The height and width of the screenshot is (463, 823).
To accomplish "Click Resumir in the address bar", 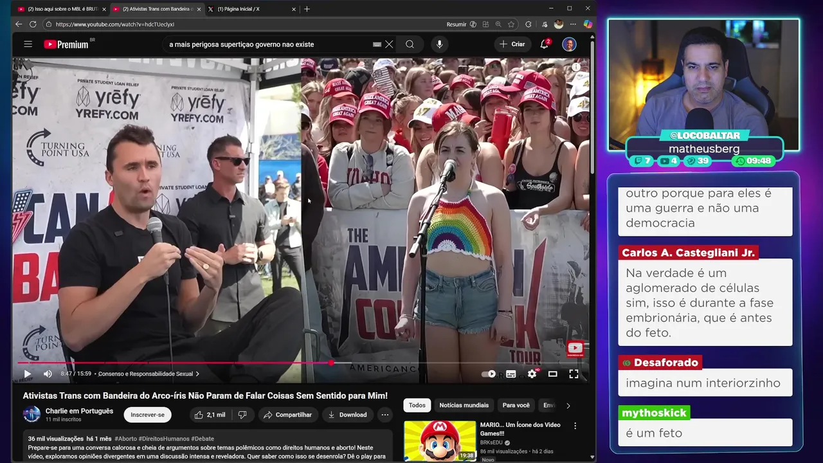I will point(456,24).
